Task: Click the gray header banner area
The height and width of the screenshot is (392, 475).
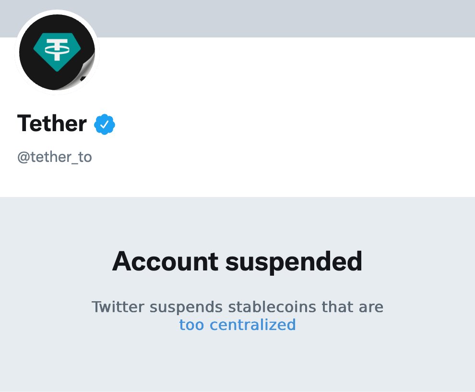Action: [x=288, y=18]
